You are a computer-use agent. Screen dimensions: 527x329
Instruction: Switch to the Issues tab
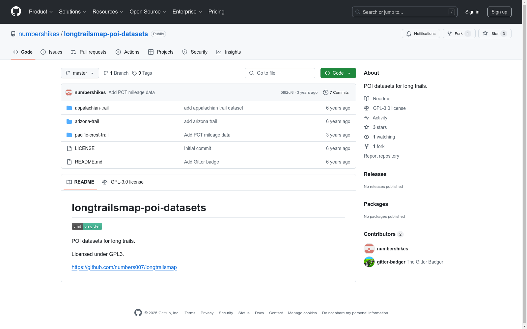(51, 52)
